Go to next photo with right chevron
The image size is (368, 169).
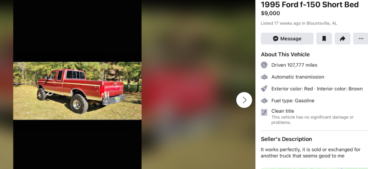pos(244,100)
